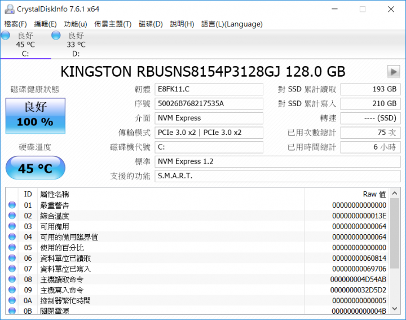Select the 資料單位已寫入 attribute row
The image size is (406, 320).
pos(197,269)
